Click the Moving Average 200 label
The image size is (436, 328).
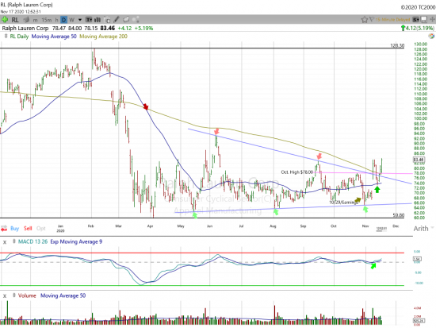(103, 37)
